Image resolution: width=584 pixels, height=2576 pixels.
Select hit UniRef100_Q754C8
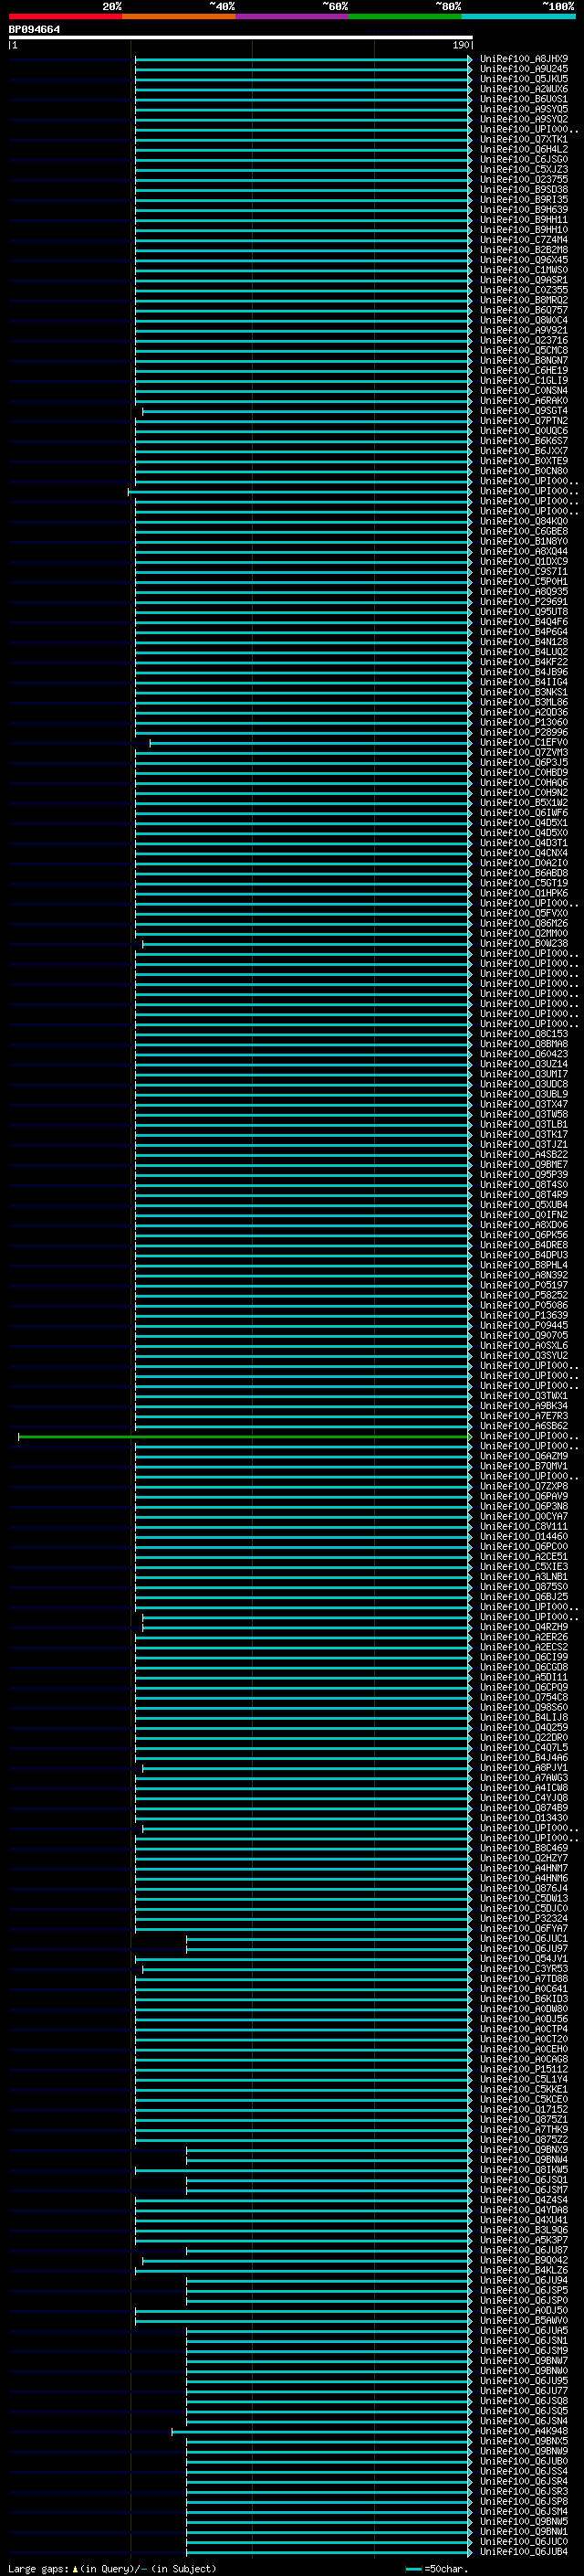(x=524, y=1698)
